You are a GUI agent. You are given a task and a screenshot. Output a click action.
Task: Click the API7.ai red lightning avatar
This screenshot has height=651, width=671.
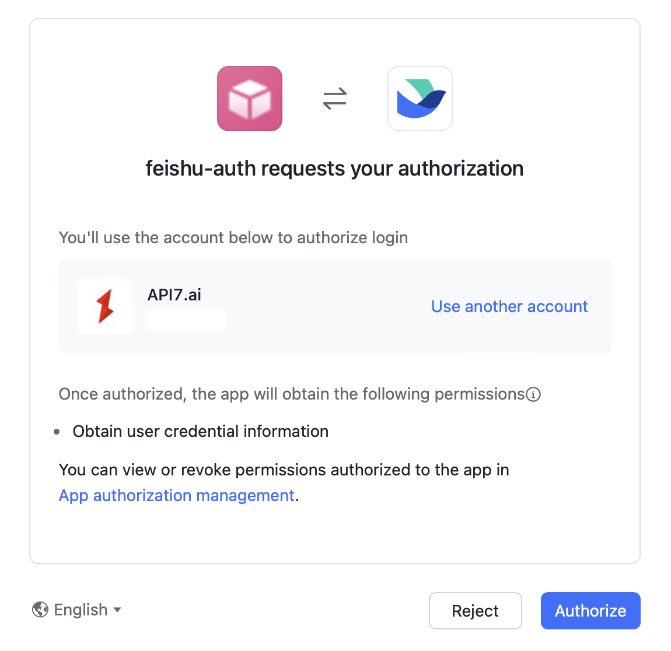[x=105, y=306]
